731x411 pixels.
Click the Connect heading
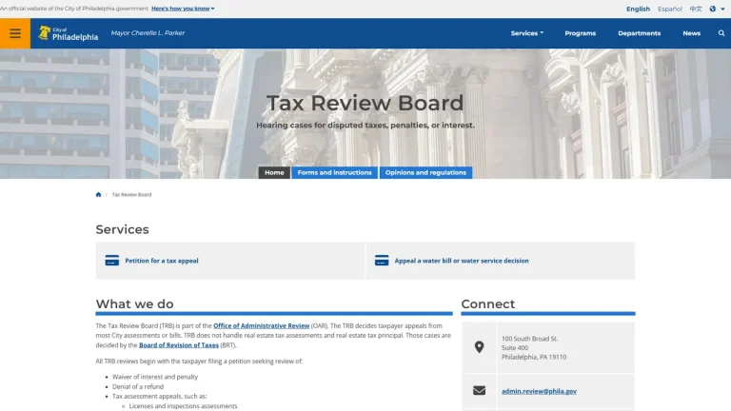(487, 303)
